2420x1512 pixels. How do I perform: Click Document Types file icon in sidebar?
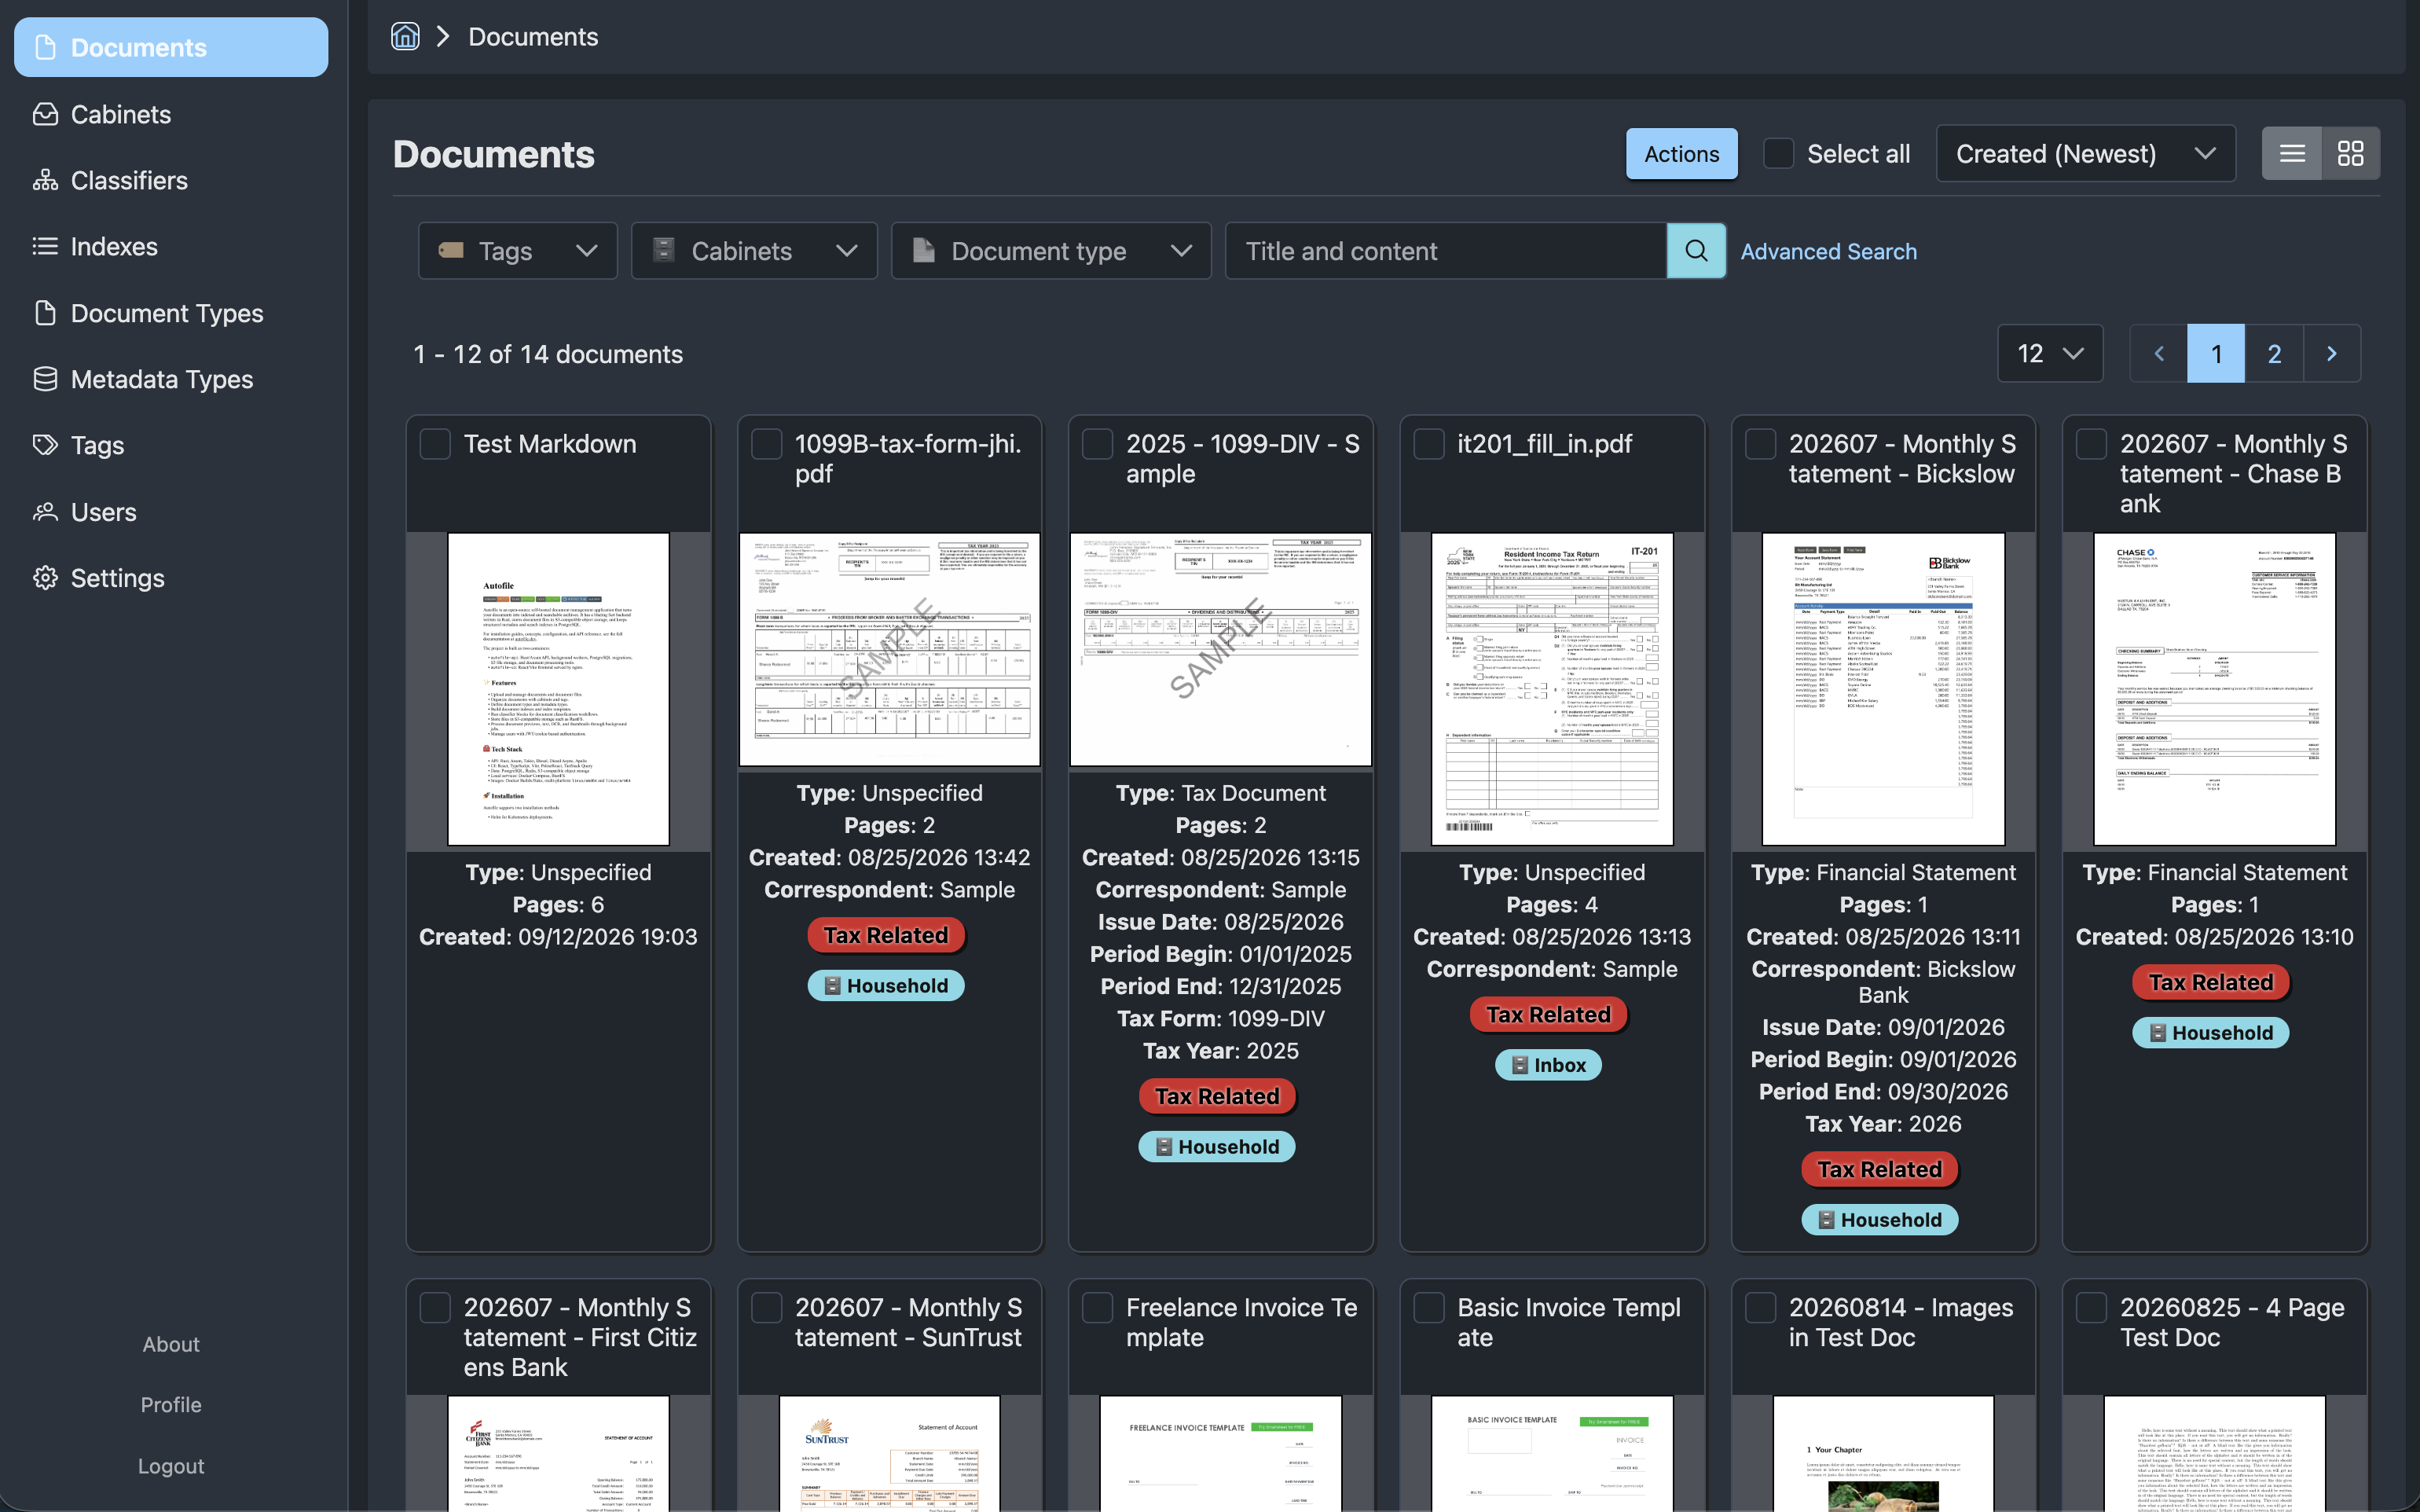[x=45, y=313]
